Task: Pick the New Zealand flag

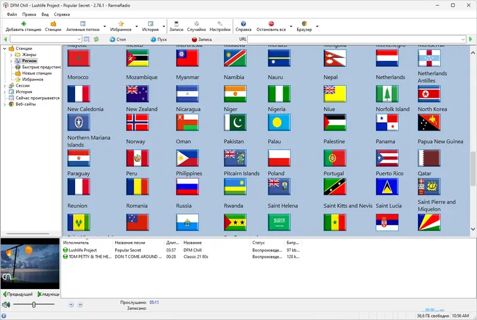Action: (x=137, y=94)
